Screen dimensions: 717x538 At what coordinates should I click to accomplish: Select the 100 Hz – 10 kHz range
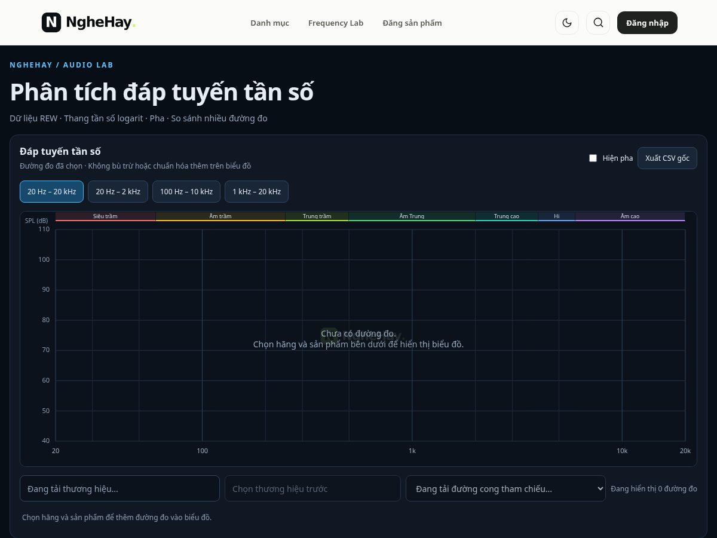tap(186, 192)
